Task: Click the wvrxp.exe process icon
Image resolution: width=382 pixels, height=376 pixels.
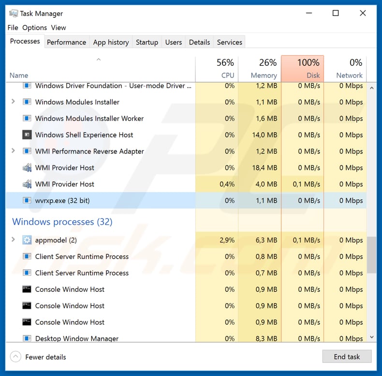Action: point(27,200)
